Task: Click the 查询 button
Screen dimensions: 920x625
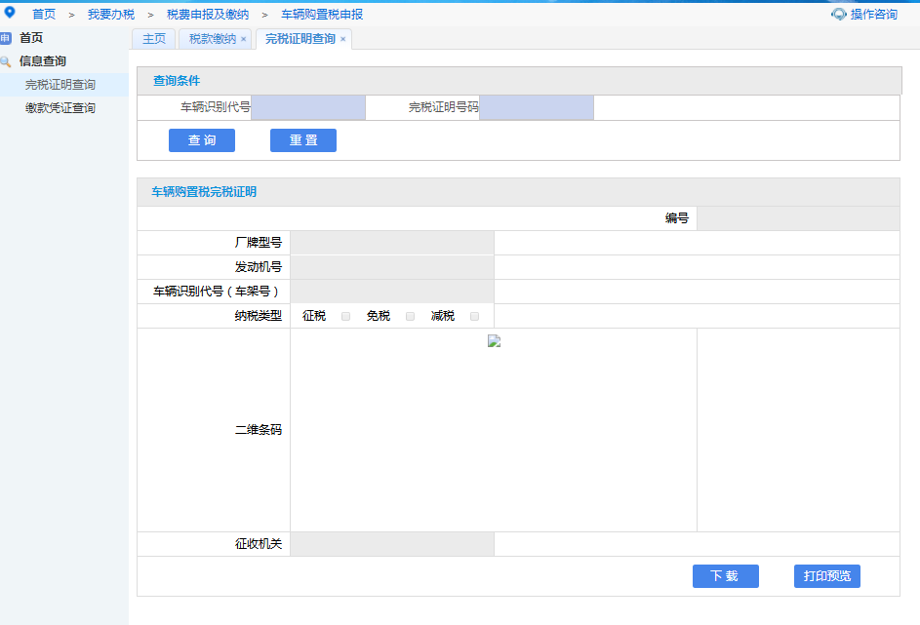Action: point(202,140)
